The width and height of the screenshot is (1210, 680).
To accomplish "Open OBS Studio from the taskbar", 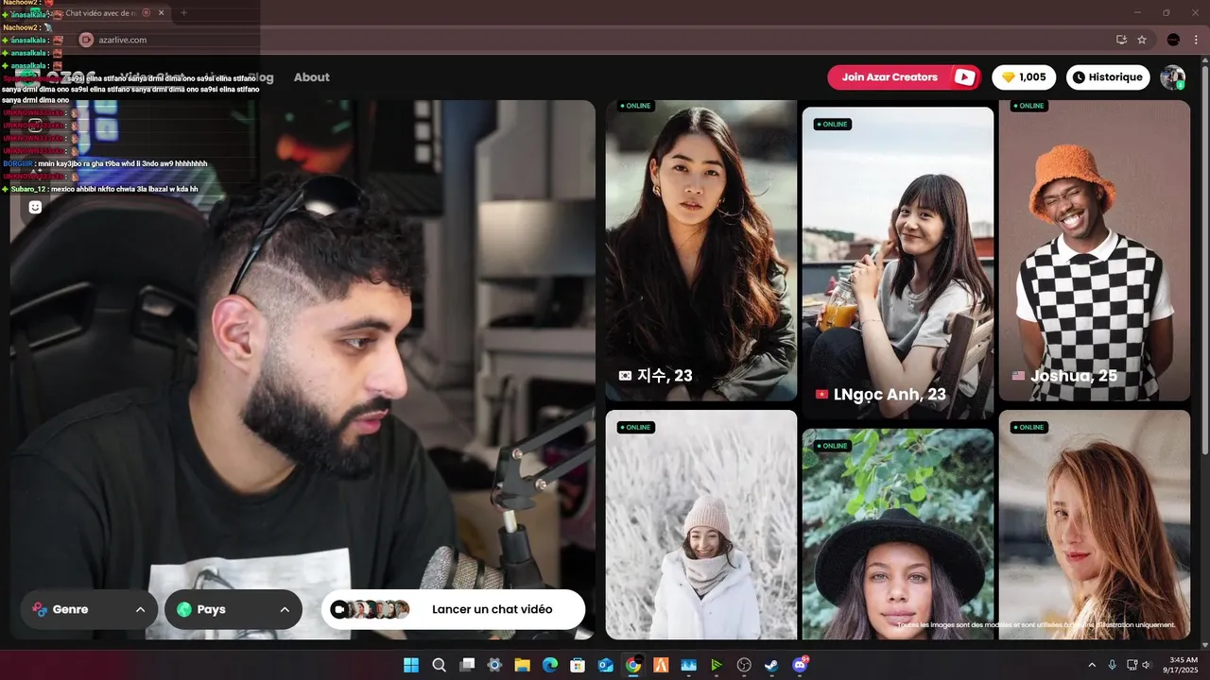I will tap(745, 665).
